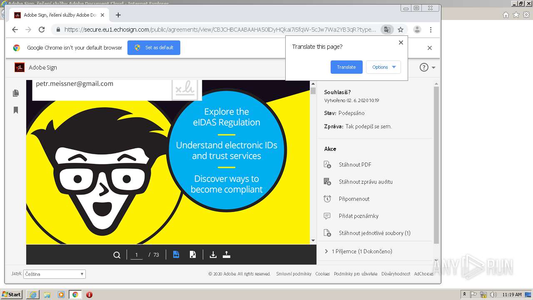Select fit-to-page view icon
Image resolution: width=533 pixels, height=300 pixels.
(193, 255)
